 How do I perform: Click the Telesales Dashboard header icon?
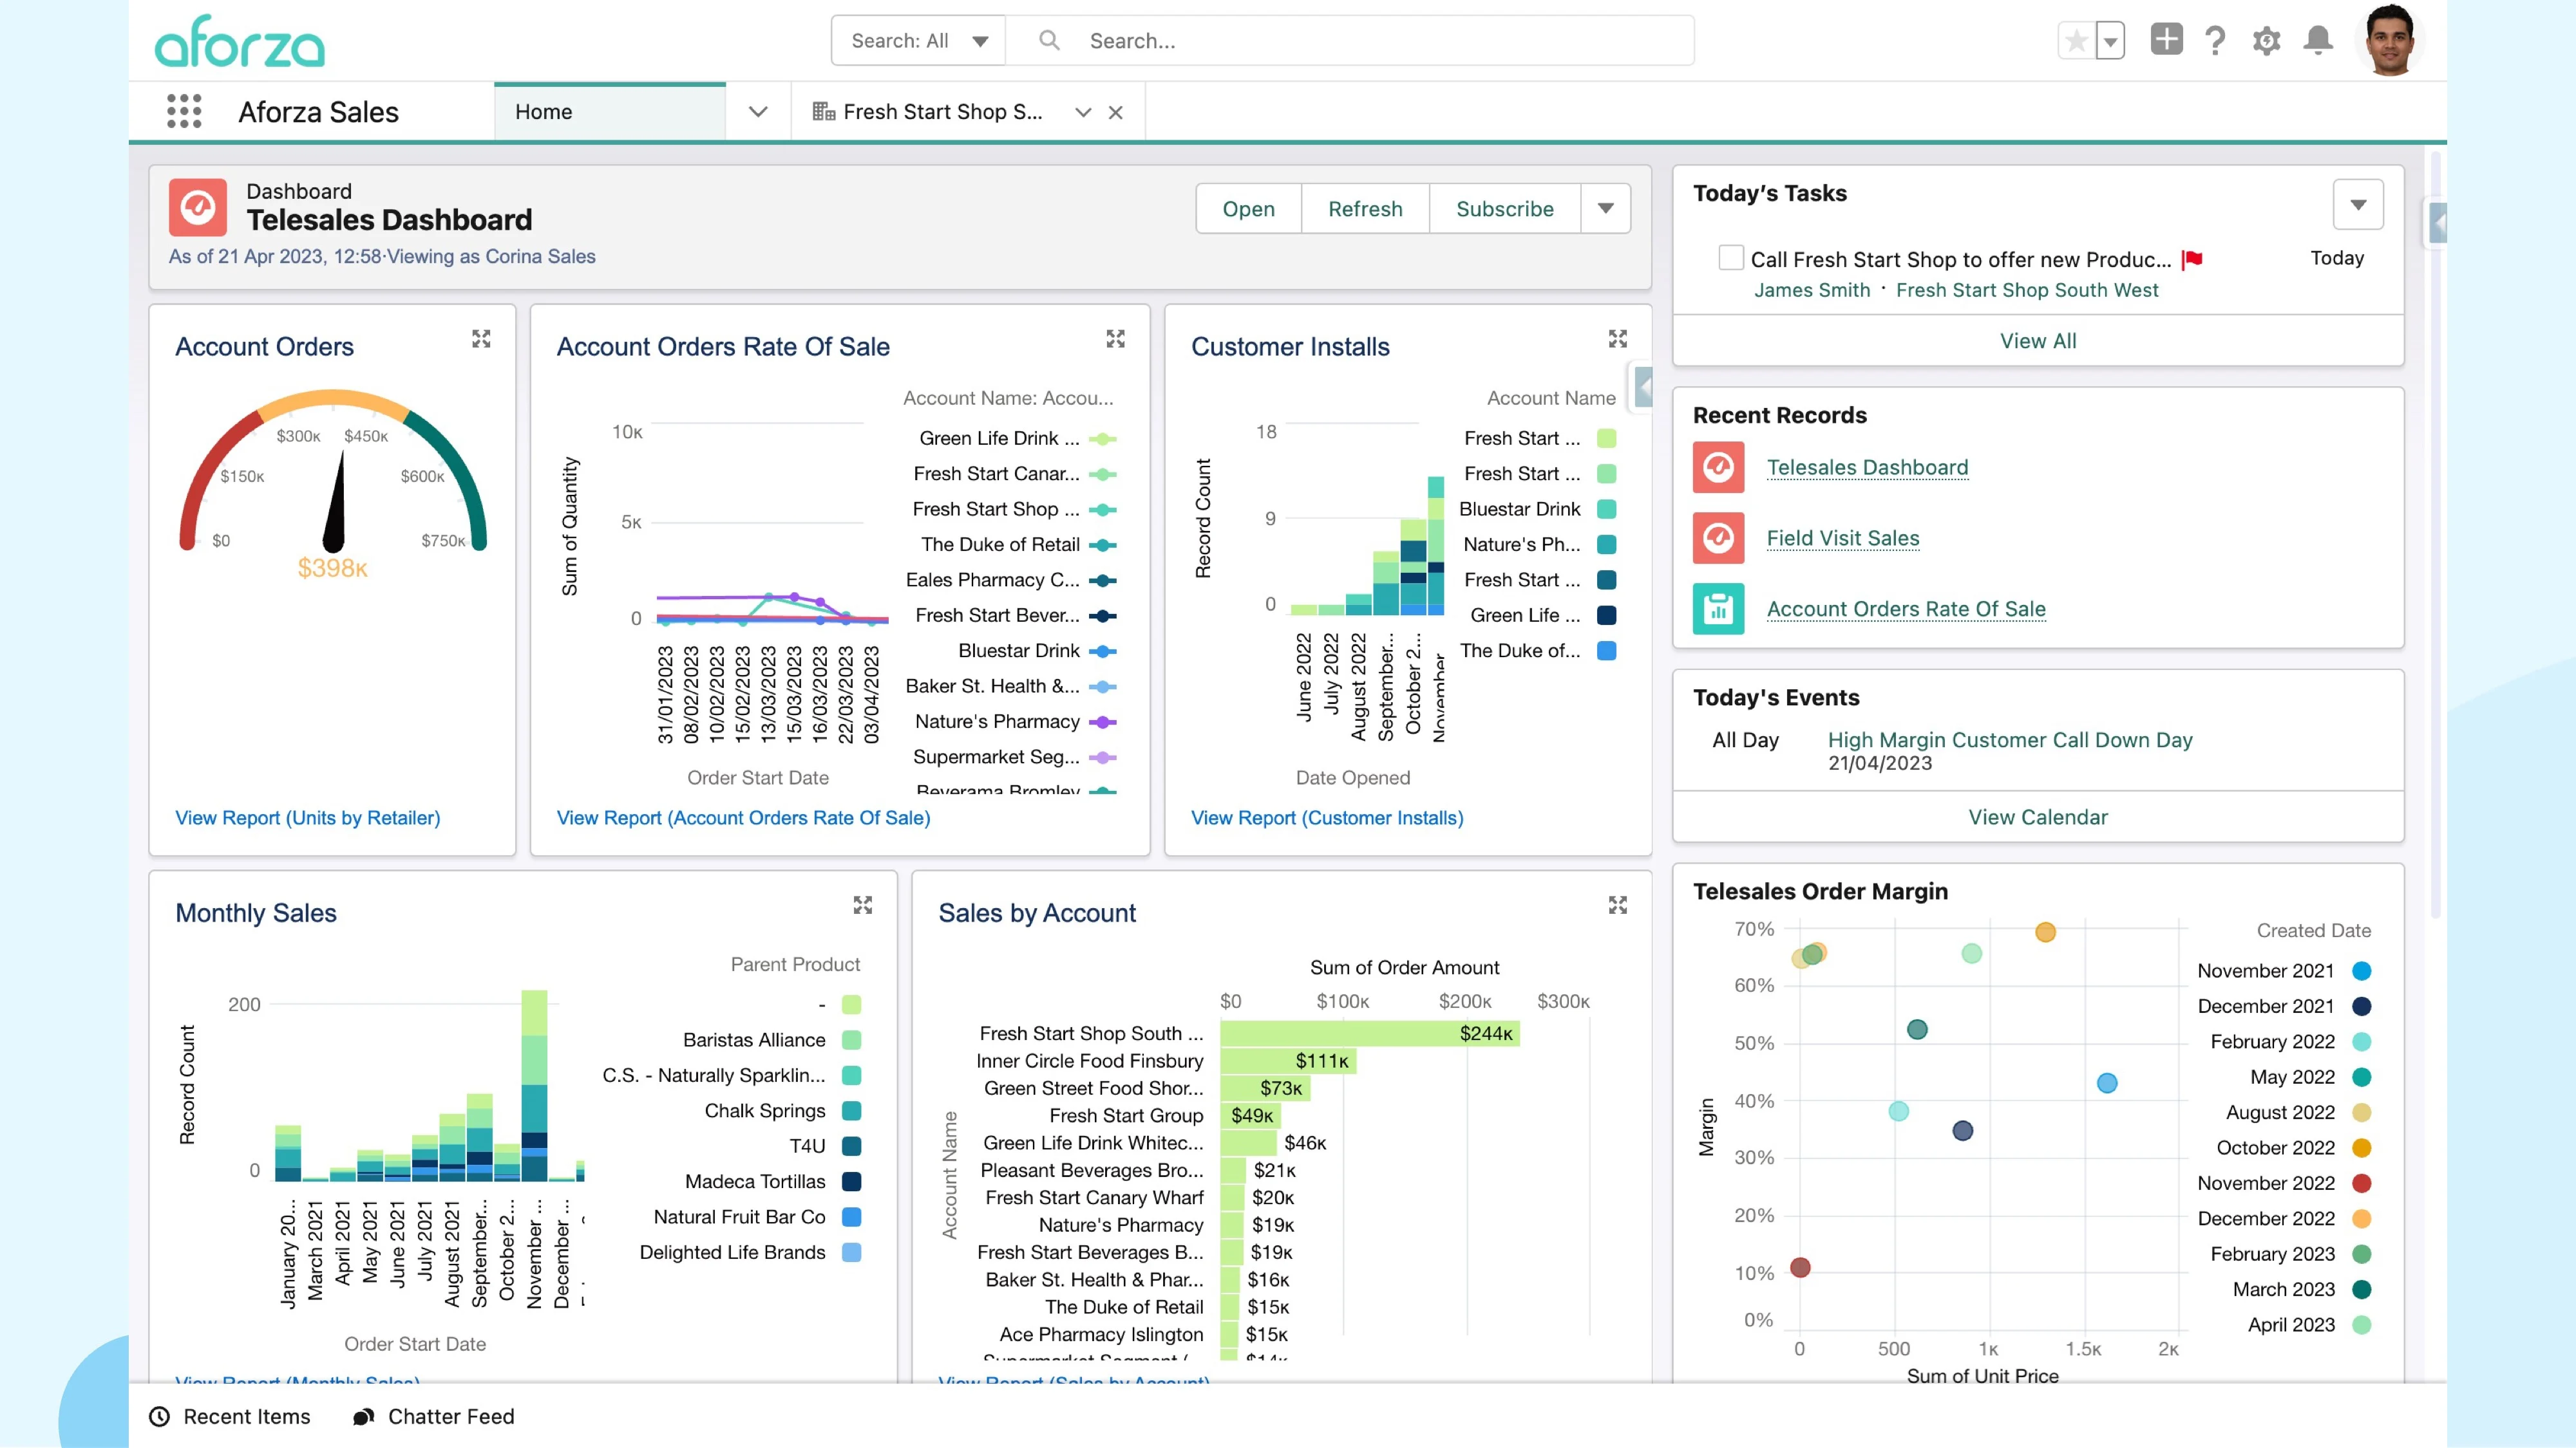pyautogui.click(x=198, y=207)
